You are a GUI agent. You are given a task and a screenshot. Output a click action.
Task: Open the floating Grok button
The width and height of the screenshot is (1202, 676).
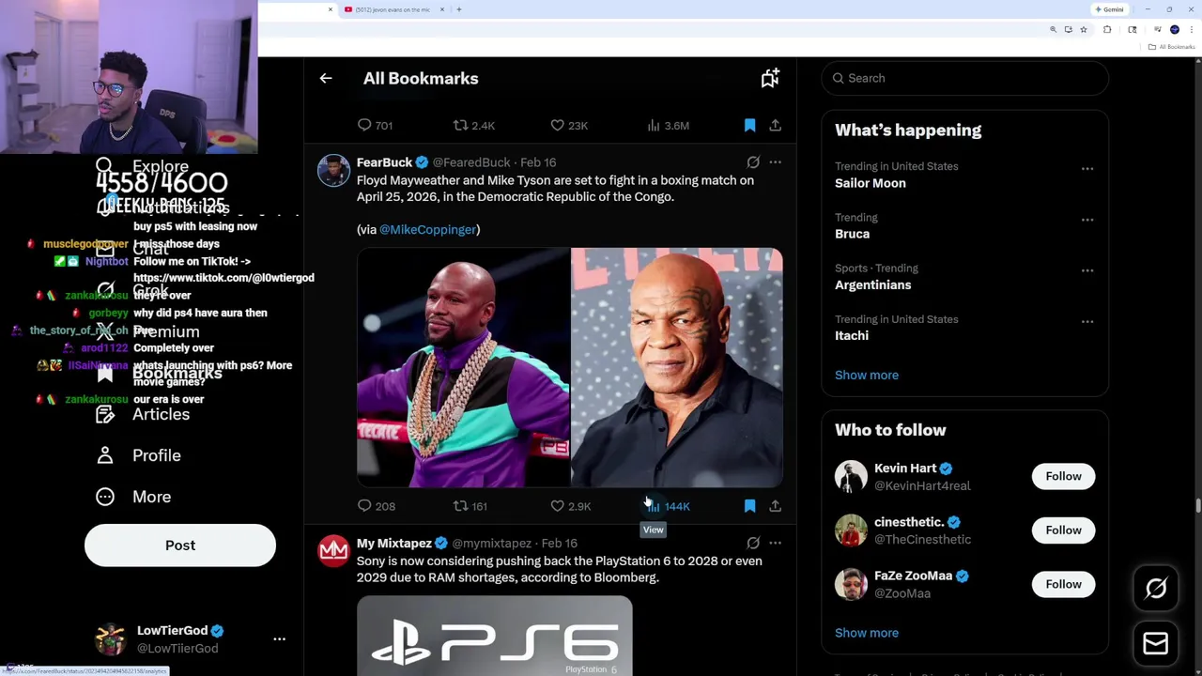pos(1156,589)
